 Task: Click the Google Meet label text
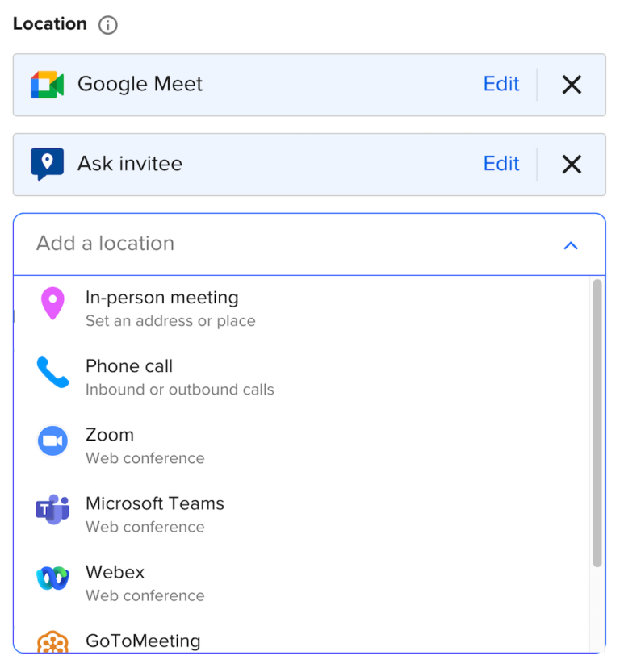click(x=140, y=84)
